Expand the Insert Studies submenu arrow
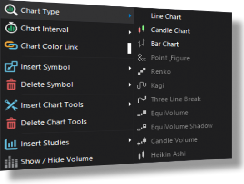 pyautogui.click(x=130, y=140)
